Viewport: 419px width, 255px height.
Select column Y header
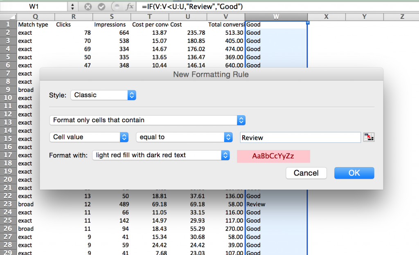pyautogui.click(x=364, y=17)
